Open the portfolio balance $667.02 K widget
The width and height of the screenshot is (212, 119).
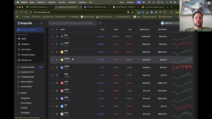point(170,23)
